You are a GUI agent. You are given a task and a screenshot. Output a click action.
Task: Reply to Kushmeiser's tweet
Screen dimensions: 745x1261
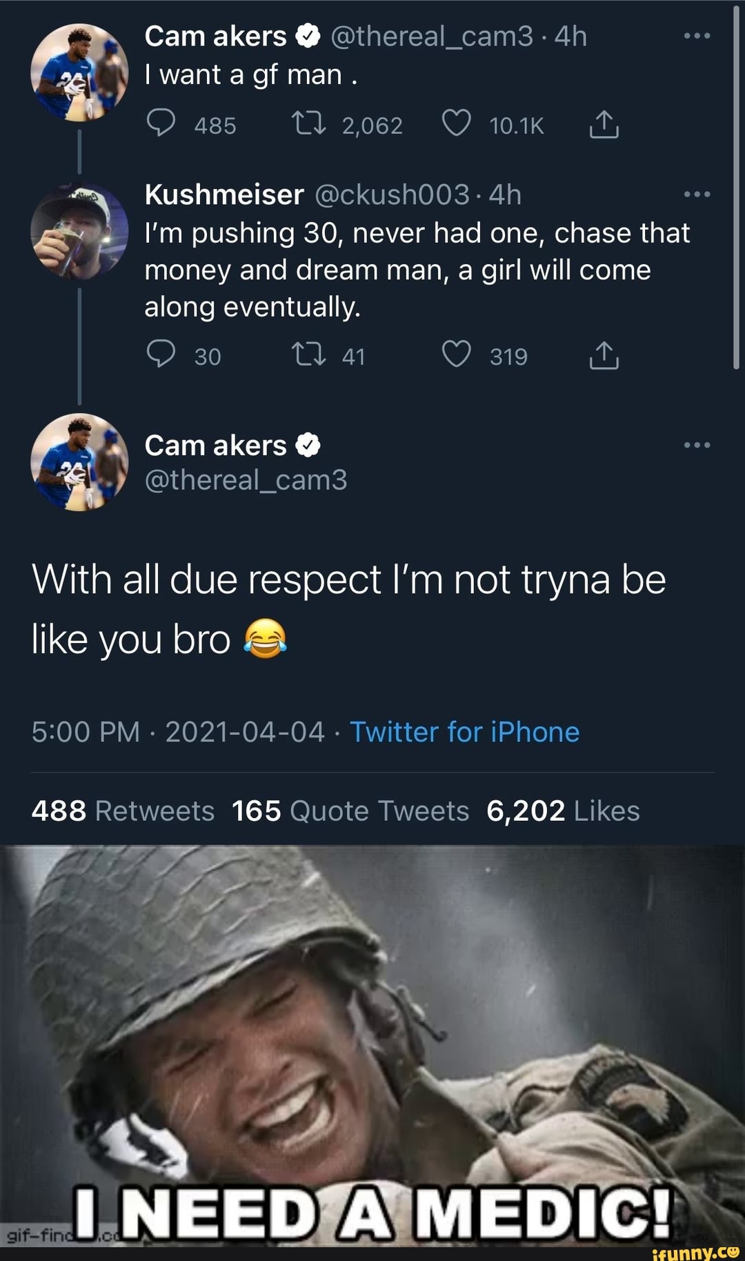click(x=161, y=355)
